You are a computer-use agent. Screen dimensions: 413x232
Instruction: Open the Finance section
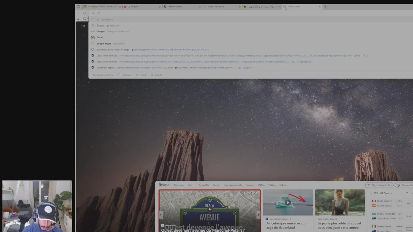pyautogui.click(x=250, y=185)
